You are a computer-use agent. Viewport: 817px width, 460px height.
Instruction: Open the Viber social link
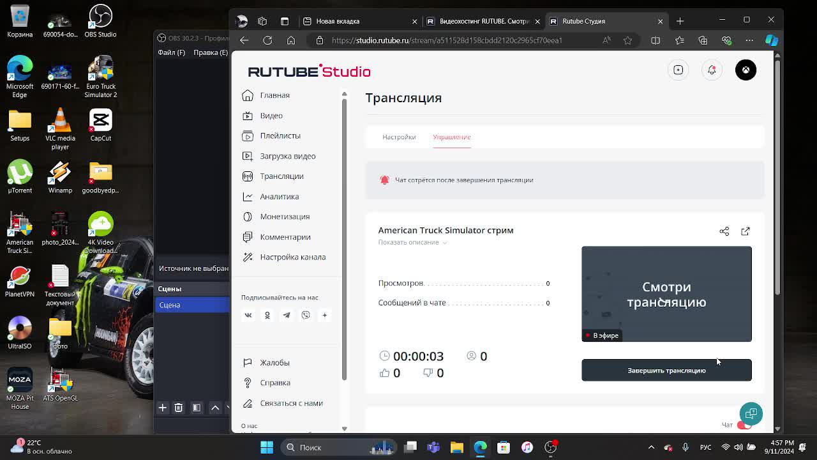pos(306,315)
